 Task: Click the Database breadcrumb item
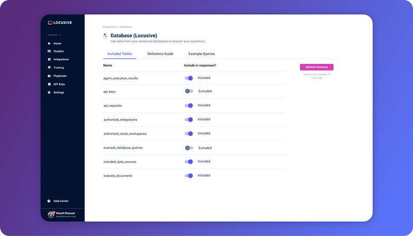coord(126,27)
